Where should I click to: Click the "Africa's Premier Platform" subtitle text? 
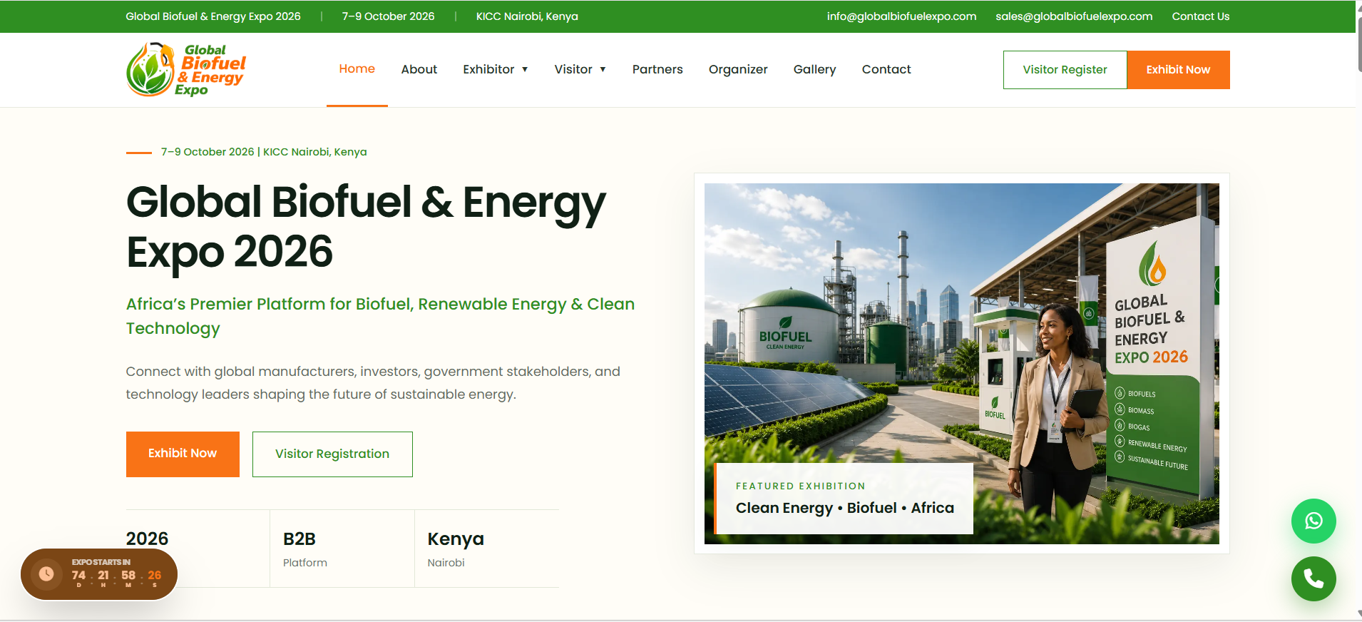[x=380, y=316]
